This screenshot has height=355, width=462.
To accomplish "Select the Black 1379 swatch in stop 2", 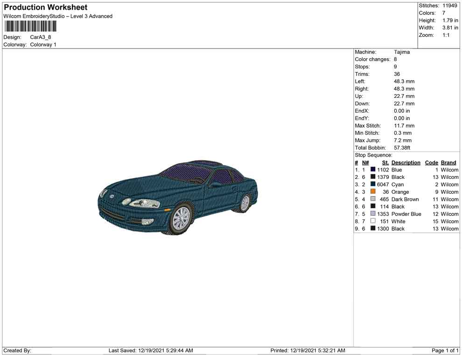I will pyautogui.click(x=372, y=177).
